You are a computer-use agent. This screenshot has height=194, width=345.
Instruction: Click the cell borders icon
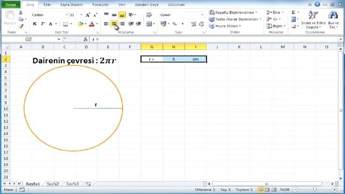click(x=65, y=24)
